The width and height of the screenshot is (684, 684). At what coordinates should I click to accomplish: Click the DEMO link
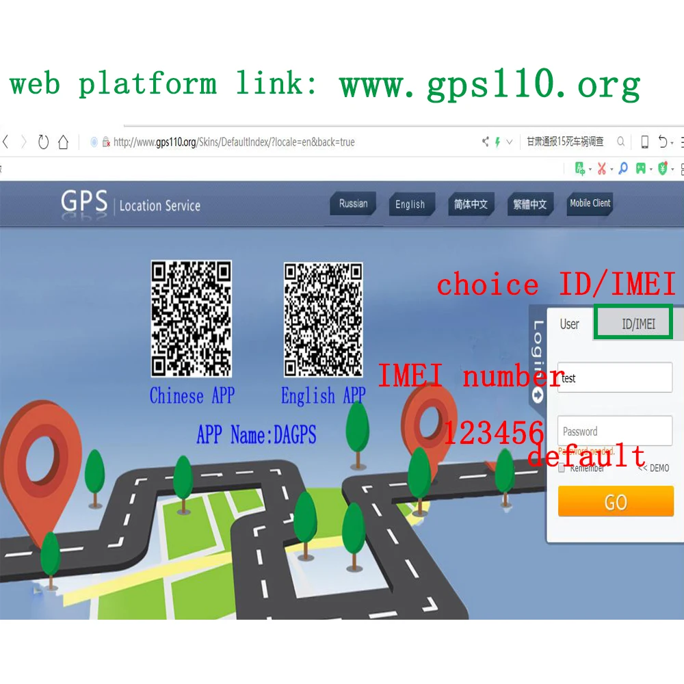(x=653, y=468)
